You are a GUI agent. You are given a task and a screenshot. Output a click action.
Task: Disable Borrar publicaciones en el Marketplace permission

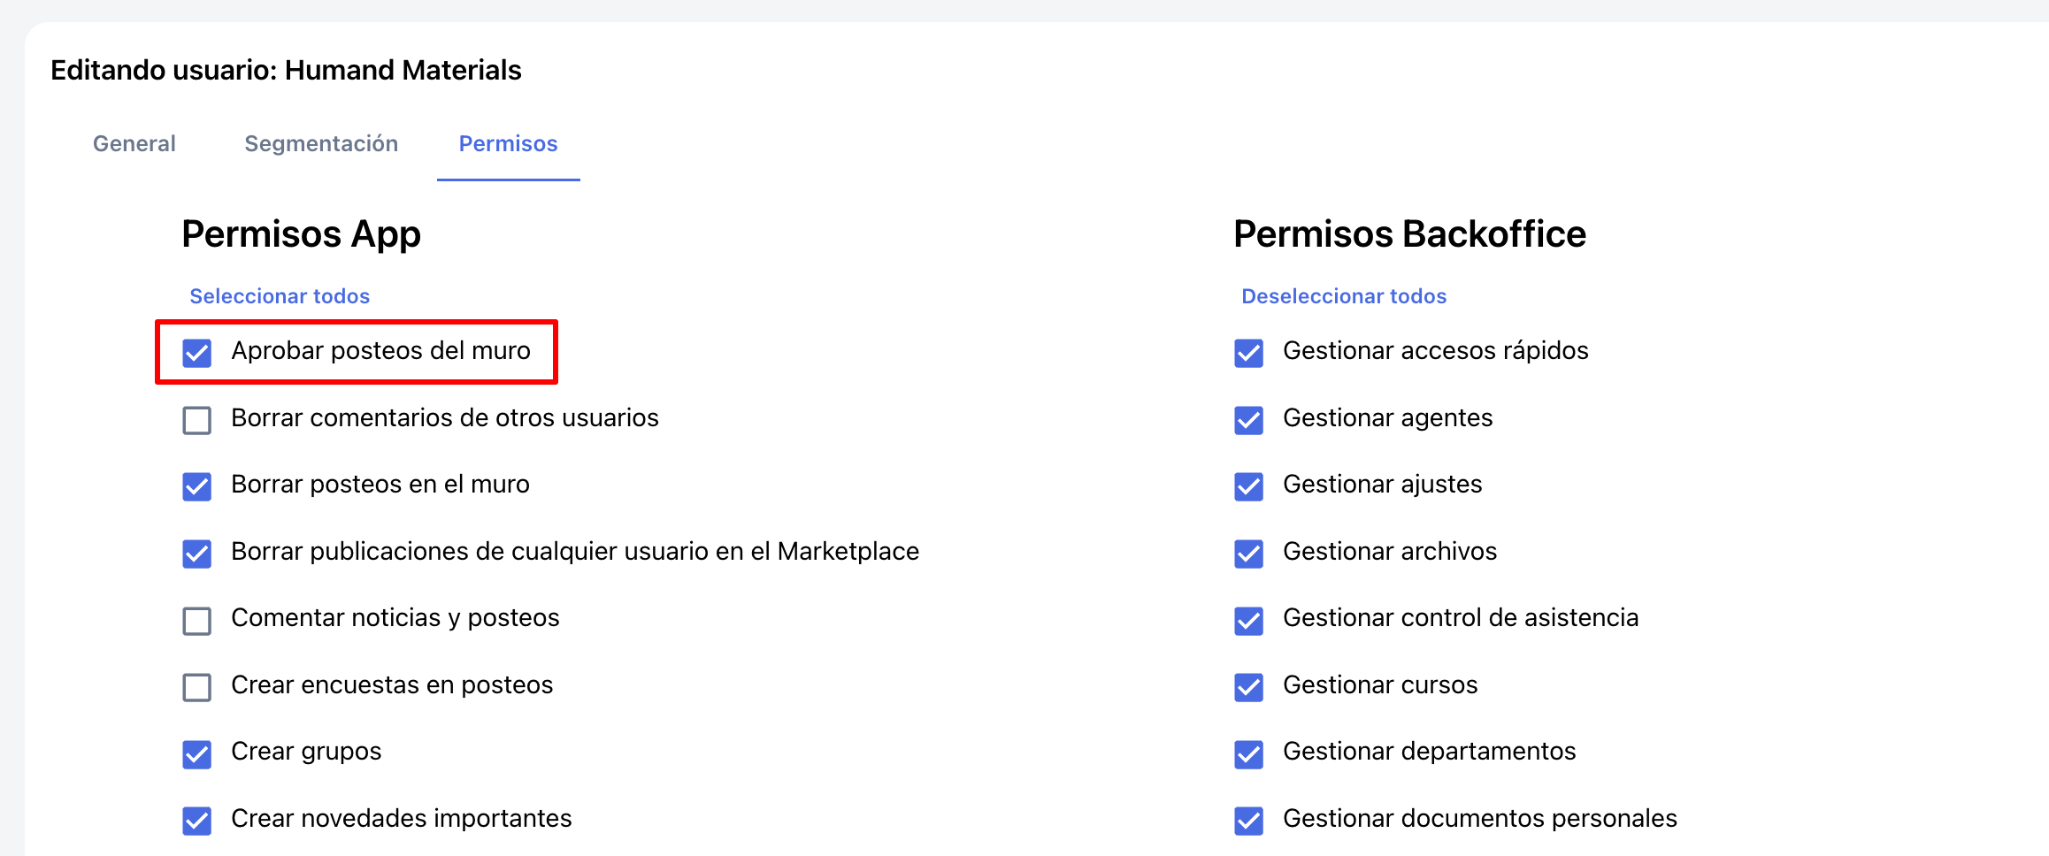tap(196, 554)
